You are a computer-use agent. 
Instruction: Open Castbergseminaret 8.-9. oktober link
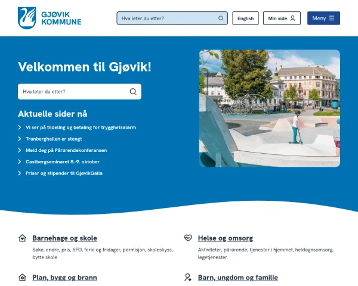(63, 161)
